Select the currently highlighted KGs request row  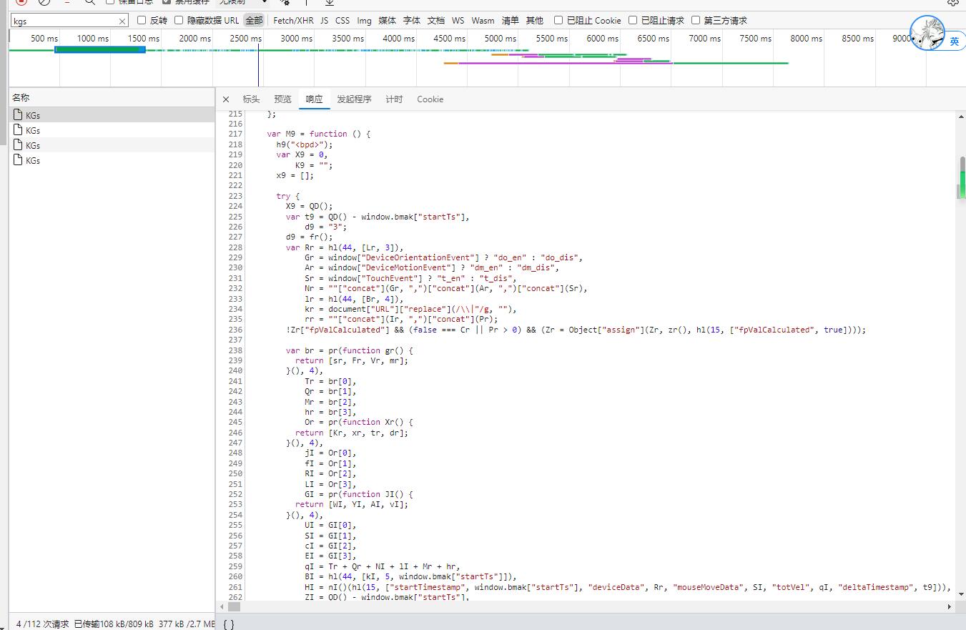tap(112, 115)
